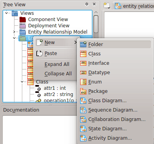This screenshot has width=154, height=144.
Task: Click the attr2 attribute icon
Action: [38, 94]
